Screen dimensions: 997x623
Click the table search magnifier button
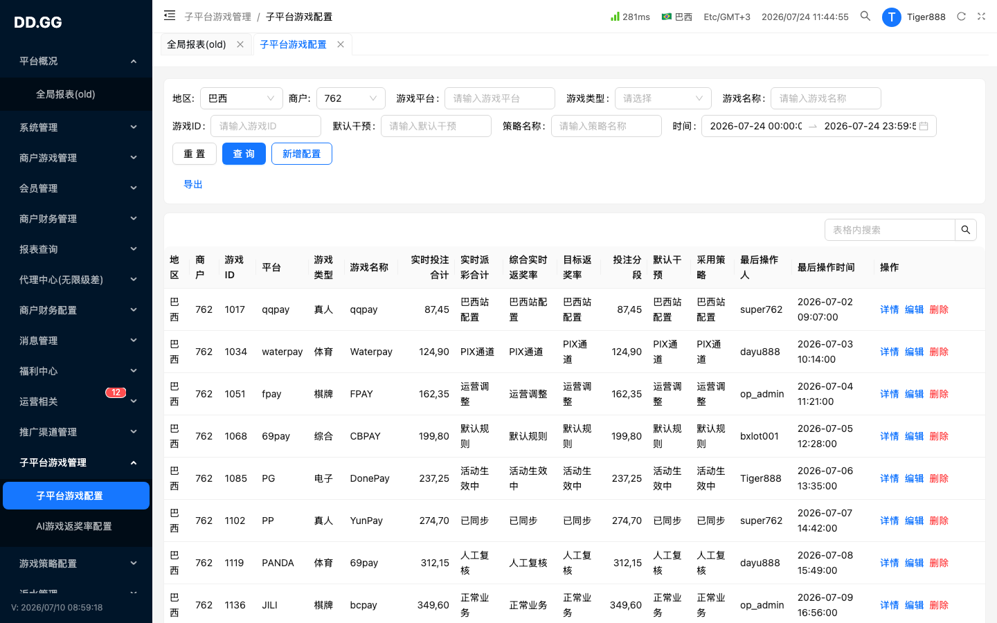[966, 230]
